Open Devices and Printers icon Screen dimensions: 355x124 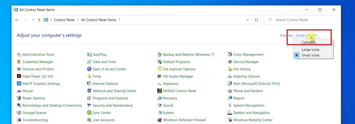pos(19,69)
